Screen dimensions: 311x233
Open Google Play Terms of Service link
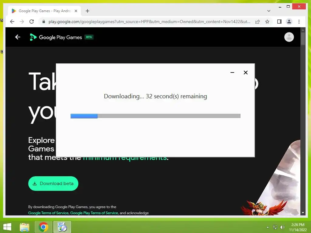pos(94,213)
